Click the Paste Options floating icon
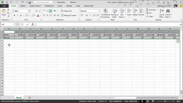The image size is (183, 103). pos(178,41)
